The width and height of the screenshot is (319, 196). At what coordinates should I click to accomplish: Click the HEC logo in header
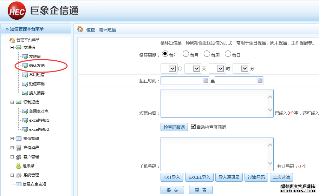point(17,12)
